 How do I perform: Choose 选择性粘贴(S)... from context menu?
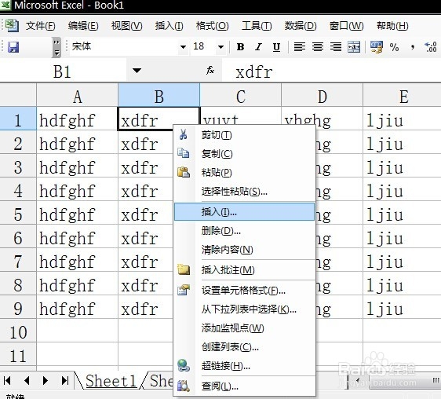(x=244, y=192)
